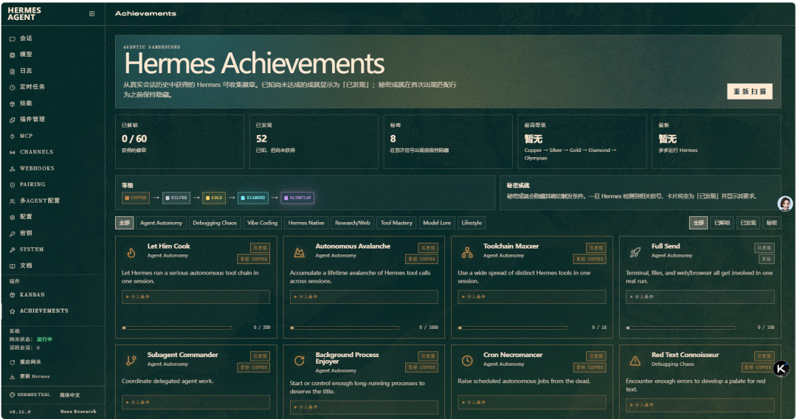Click the Let Him Cook flame icon
The width and height of the screenshot is (797, 419).
[131, 252]
